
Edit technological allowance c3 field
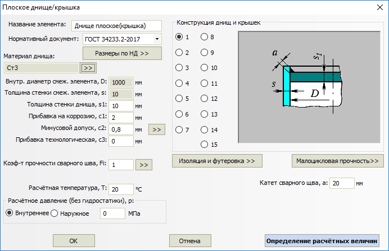[x=121, y=141]
